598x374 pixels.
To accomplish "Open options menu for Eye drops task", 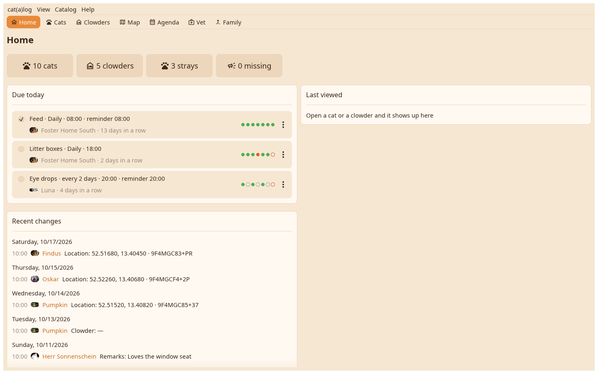I will click(x=283, y=185).
